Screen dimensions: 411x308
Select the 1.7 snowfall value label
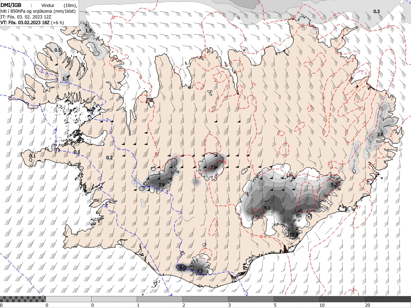pyautogui.click(x=65, y=78)
